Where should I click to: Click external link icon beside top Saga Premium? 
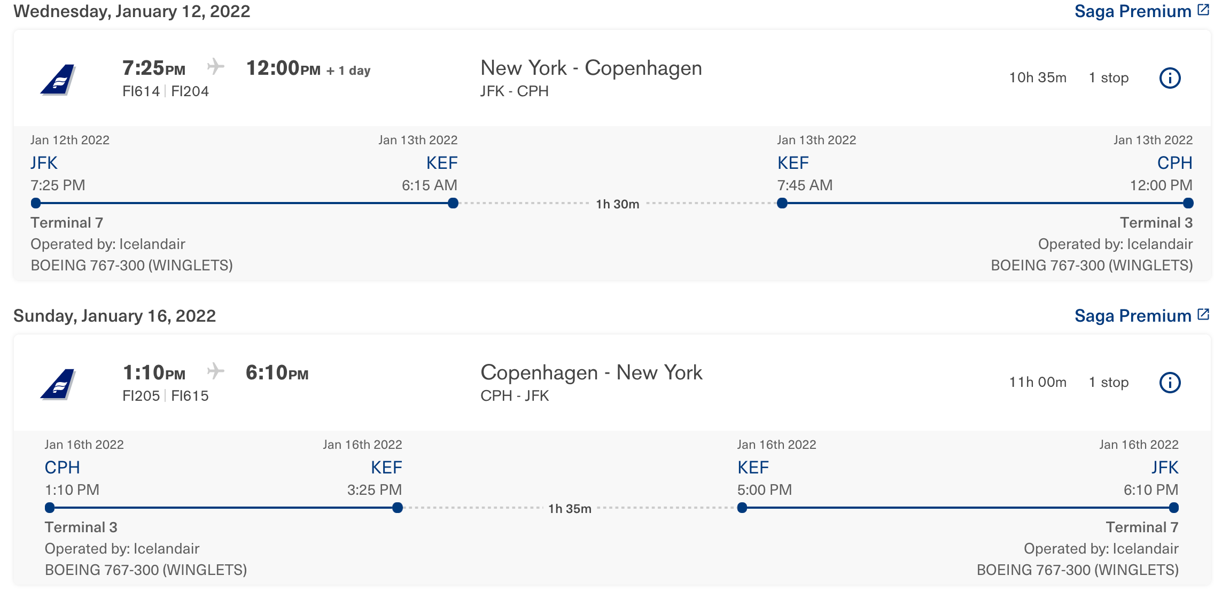coord(1203,10)
